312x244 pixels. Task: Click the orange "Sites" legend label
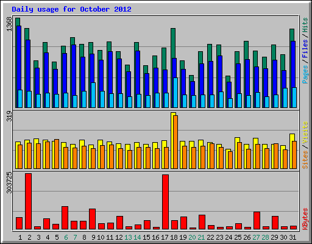[305, 160]
